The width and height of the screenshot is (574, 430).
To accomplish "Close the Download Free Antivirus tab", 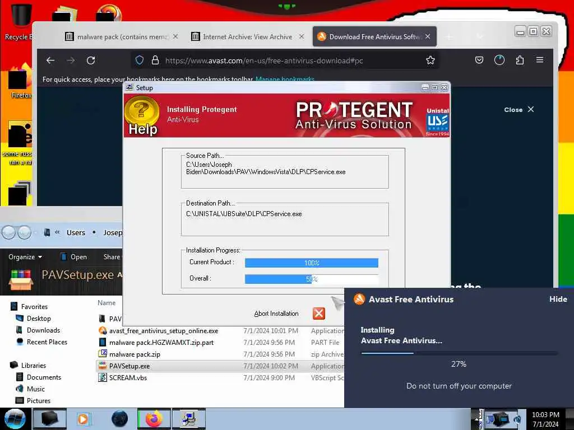I will (x=428, y=36).
